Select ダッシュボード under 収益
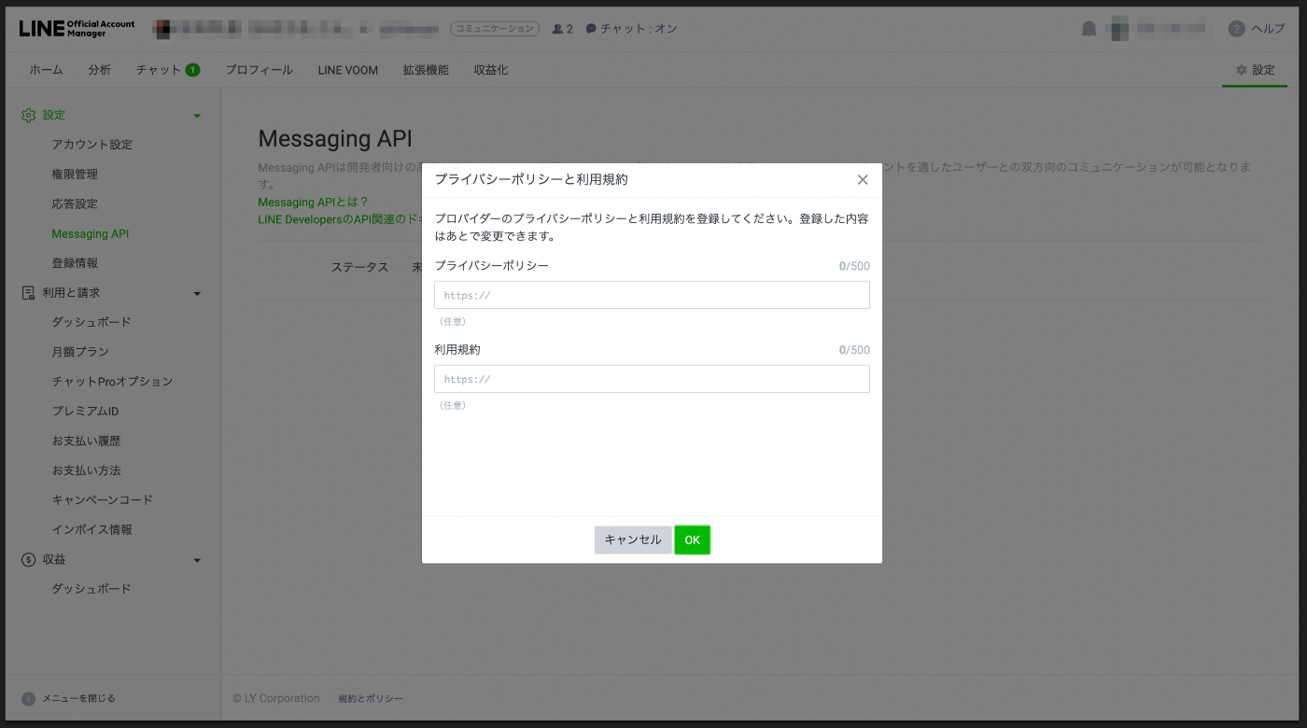This screenshot has height=728, width=1307. [x=91, y=589]
